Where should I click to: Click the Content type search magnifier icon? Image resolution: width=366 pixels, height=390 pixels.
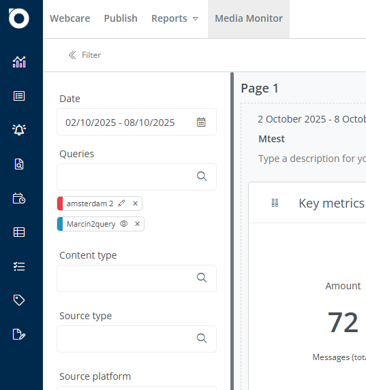[202, 278]
